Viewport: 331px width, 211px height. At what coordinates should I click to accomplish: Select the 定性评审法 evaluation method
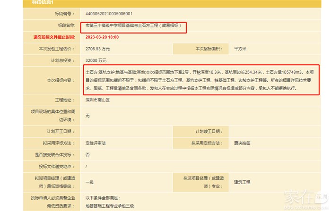tap(96, 143)
